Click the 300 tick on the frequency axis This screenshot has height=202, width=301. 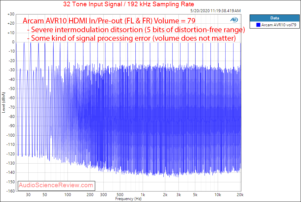103,195
